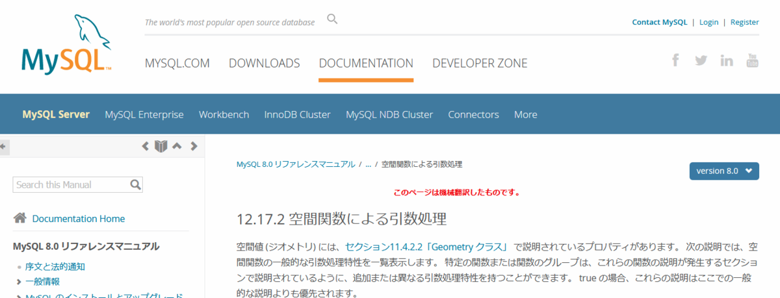Open the More menu in blue bar
The width and height of the screenshot is (780, 298).
pyautogui.click(x=525, y=114)
